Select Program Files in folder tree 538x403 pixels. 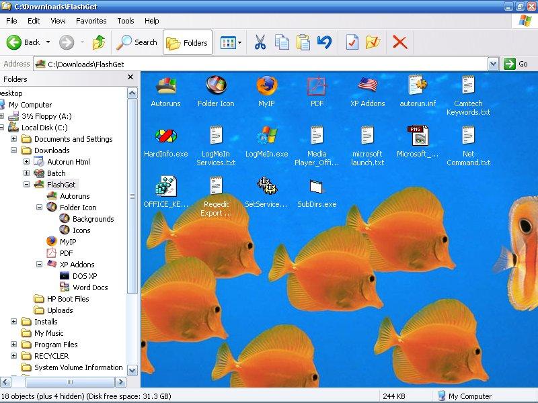click(x=56, y=345)
